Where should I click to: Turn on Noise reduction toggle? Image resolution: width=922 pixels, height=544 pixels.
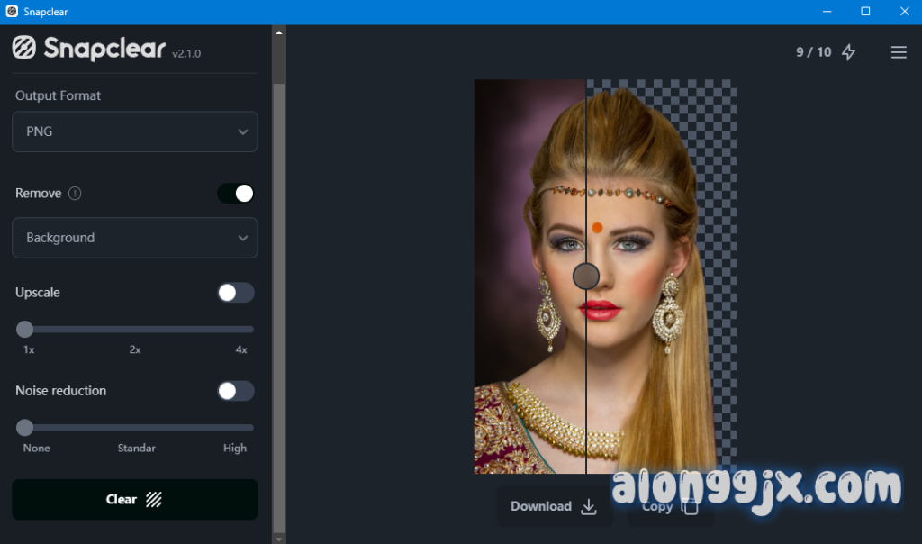[x=236, y=391]
